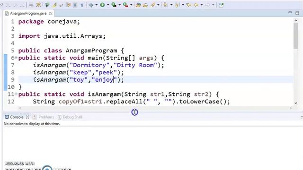The height and width of the screenshot is (170, 303).
Task: Click line number 5 in gutter
Action: pyautogui.click(x=13, y=51)
